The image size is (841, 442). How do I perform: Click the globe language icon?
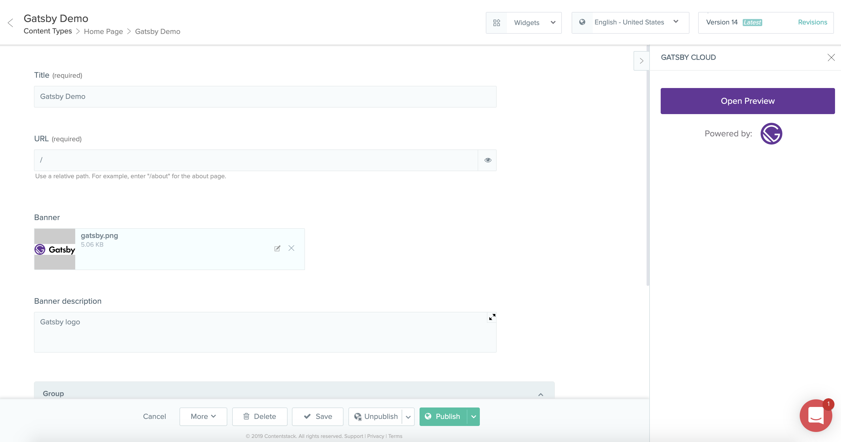pyautogui.click(x=582, y=22)
